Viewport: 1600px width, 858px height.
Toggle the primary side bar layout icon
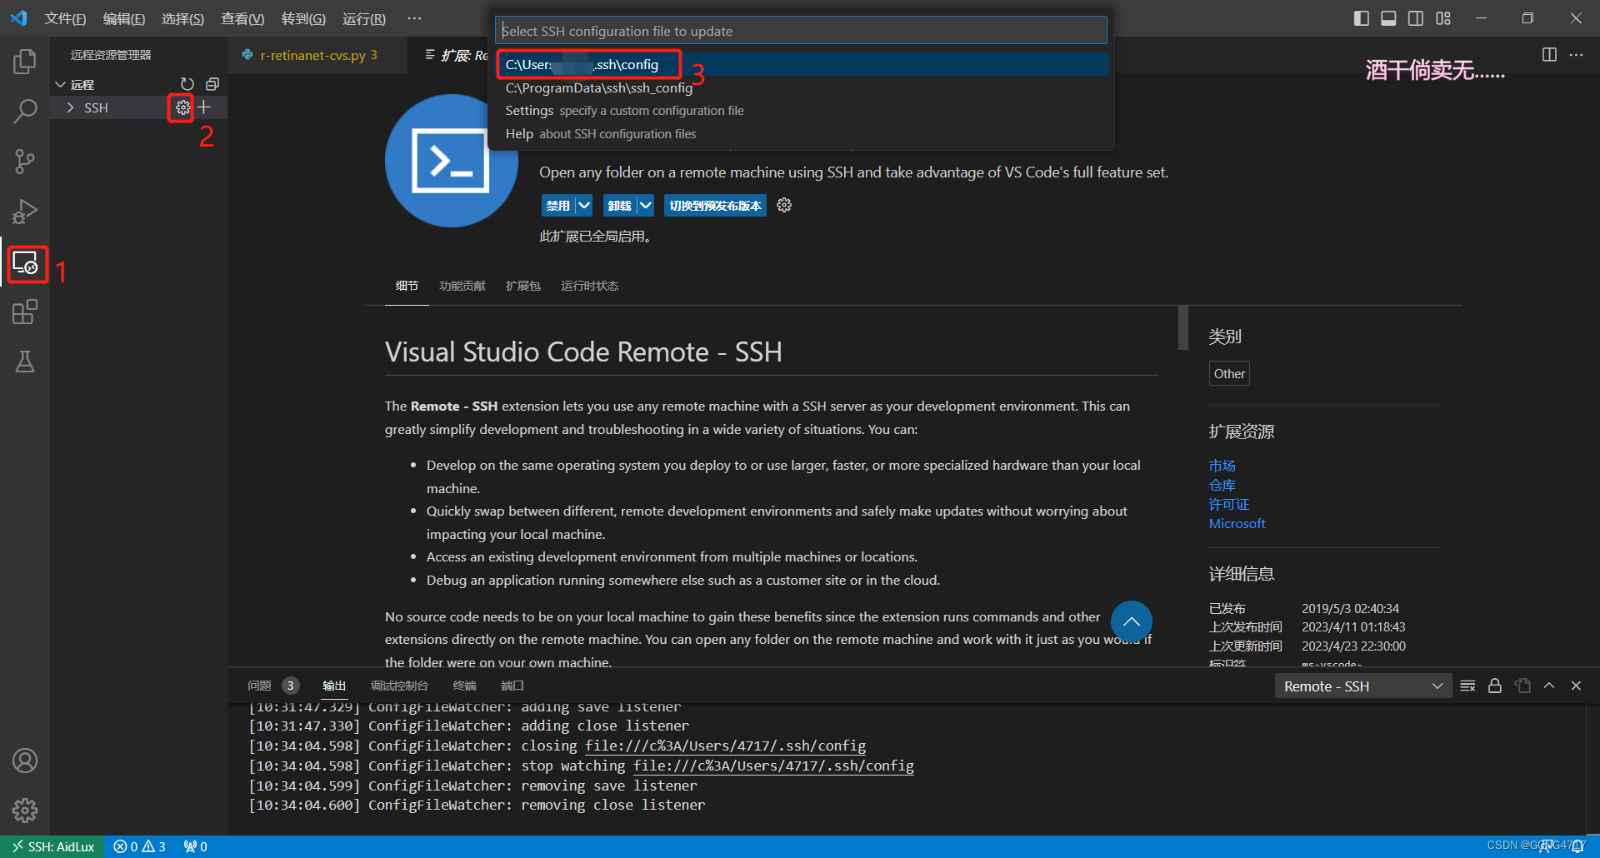click(1362, 18)
